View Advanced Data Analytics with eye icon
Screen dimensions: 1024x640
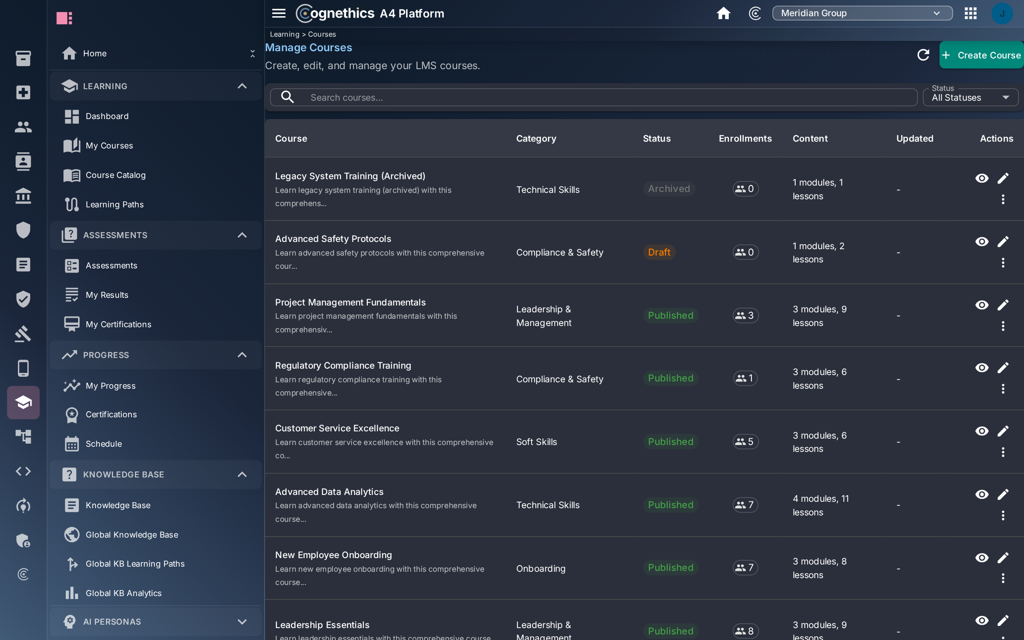[x=982, y=494]
